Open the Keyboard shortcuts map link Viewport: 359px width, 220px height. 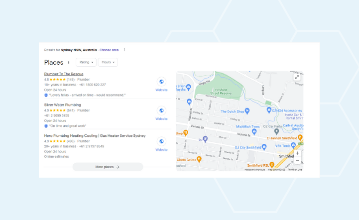254,170
